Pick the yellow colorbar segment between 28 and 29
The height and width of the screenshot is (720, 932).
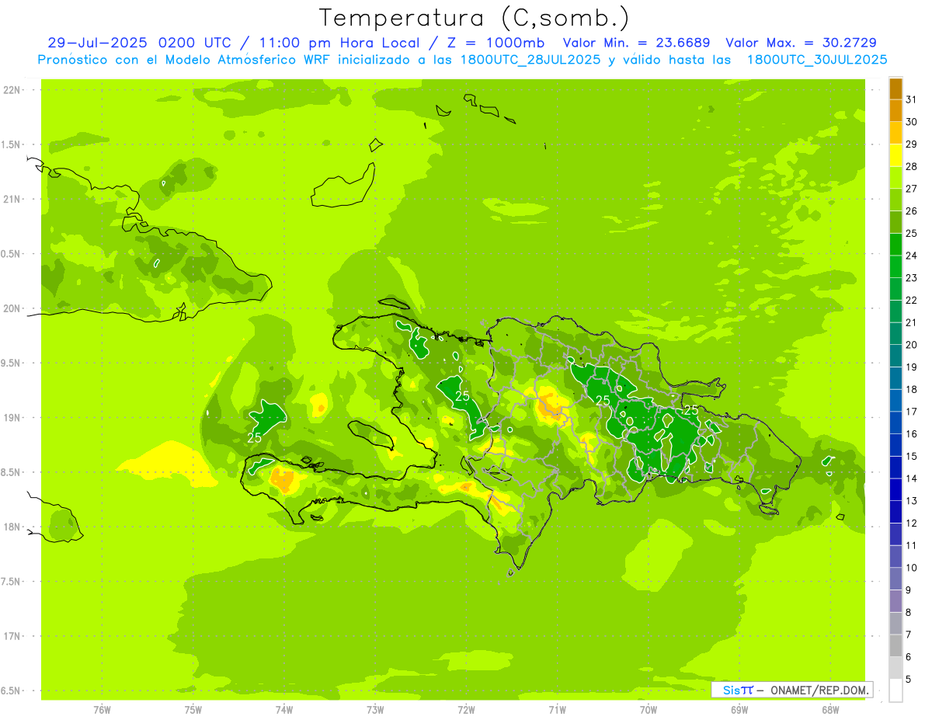click(x=895, y=155)
